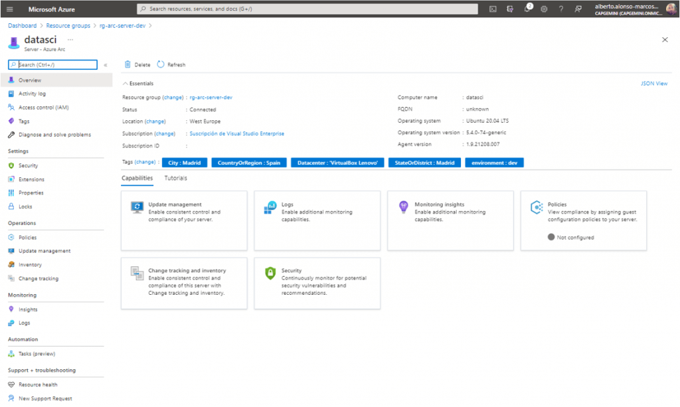Collapse the Essentials section
This screenshot has width=680, height=407.
(138, 83)
